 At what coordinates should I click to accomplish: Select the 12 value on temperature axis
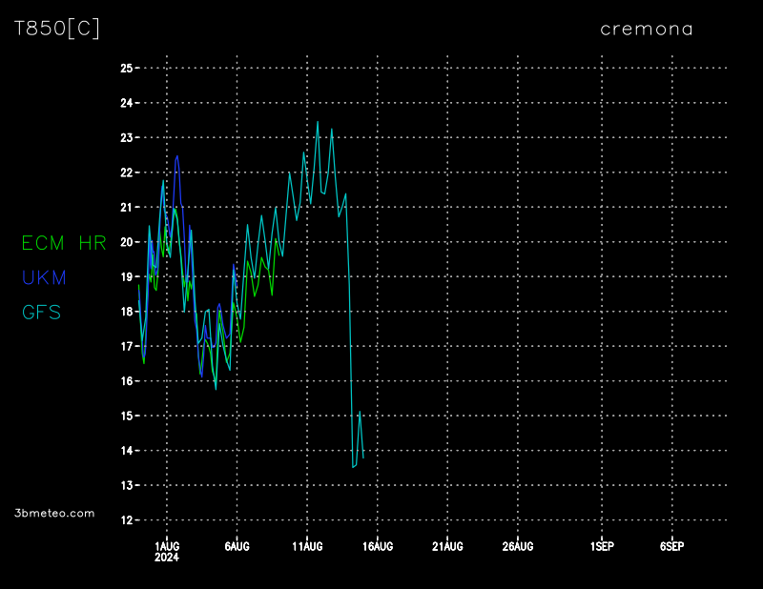click(126, 520)
